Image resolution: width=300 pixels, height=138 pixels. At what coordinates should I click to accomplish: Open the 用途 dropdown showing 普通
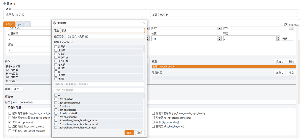tap(102, 30)
